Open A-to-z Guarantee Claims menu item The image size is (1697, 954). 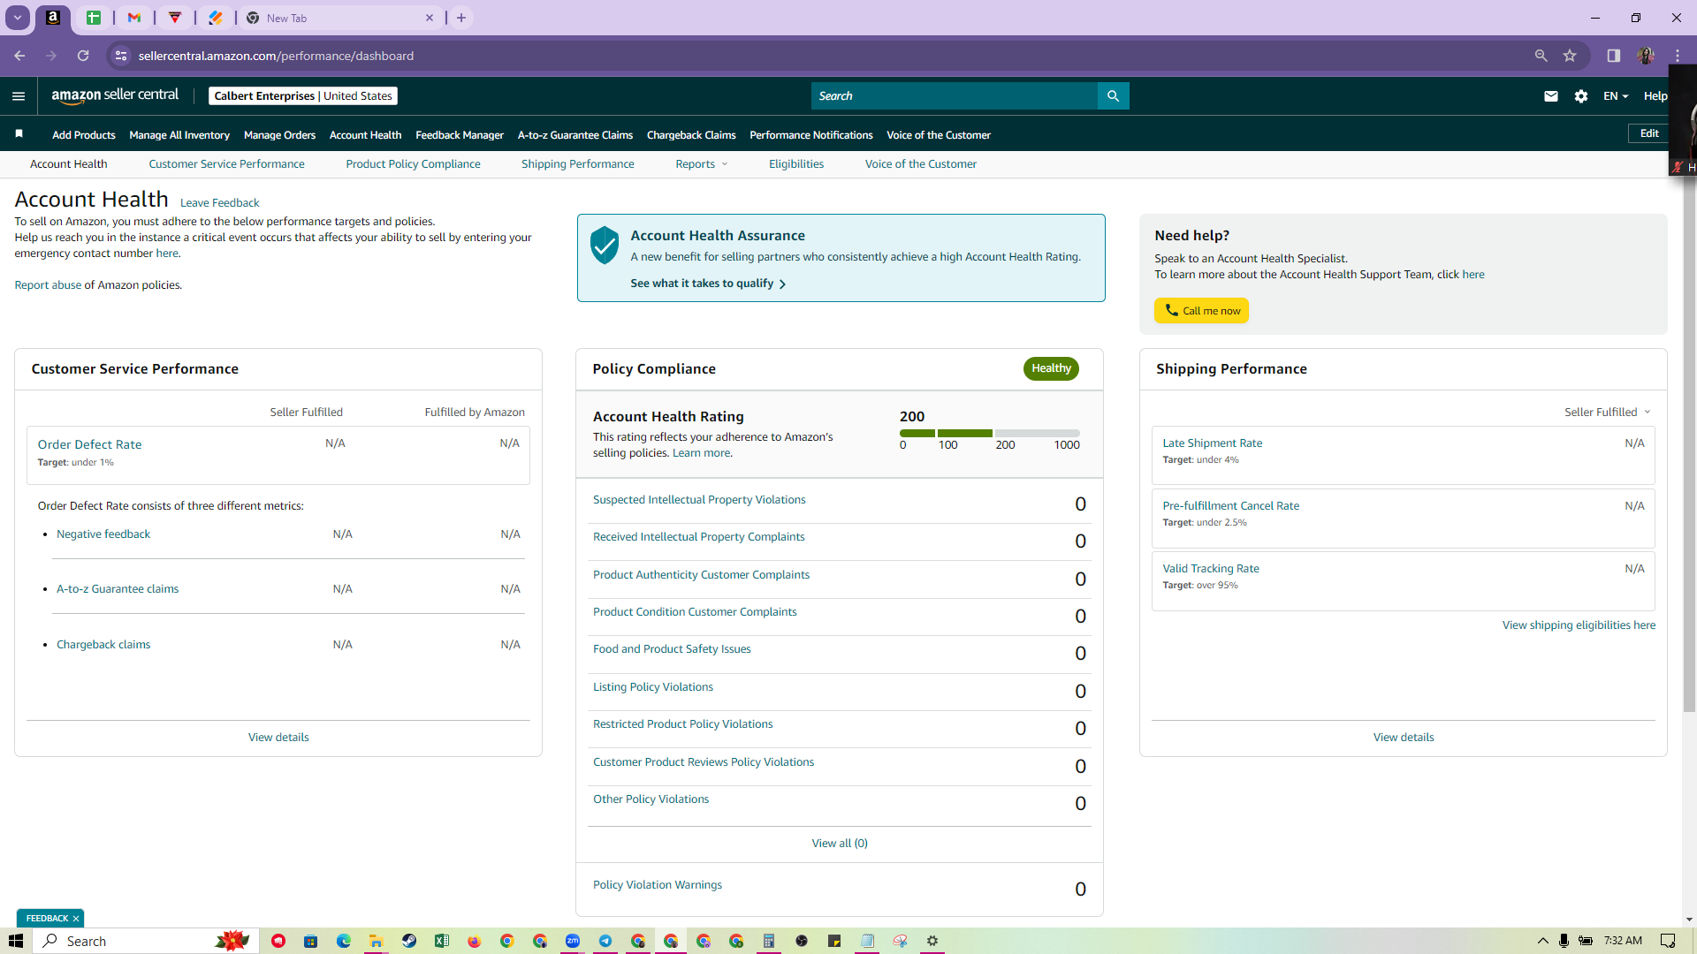coord(575,135)
